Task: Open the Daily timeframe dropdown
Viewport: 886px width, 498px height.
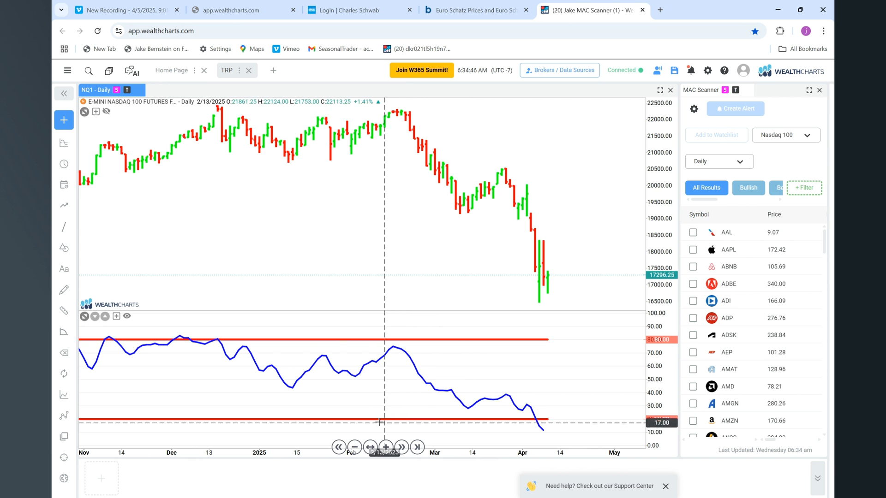Action: pos(719,161)
